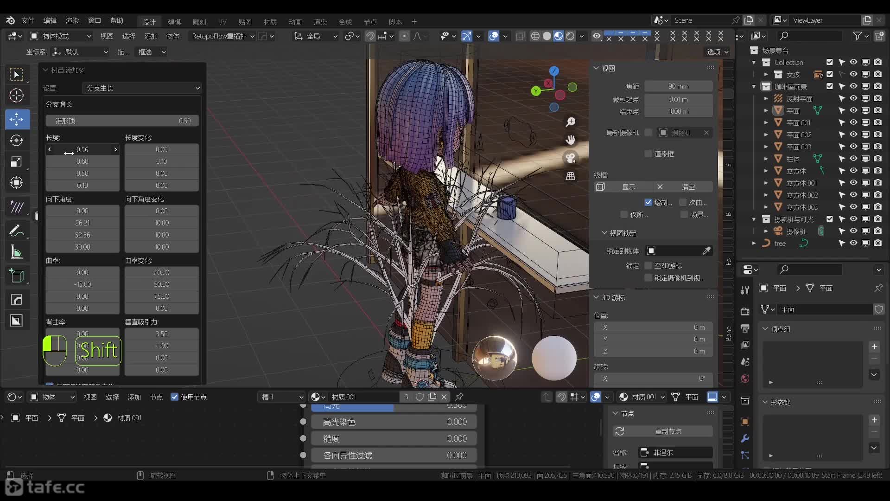890x501 pixels.
Task: Expand the 摄像机 tree item
Action: click(766, 231)
